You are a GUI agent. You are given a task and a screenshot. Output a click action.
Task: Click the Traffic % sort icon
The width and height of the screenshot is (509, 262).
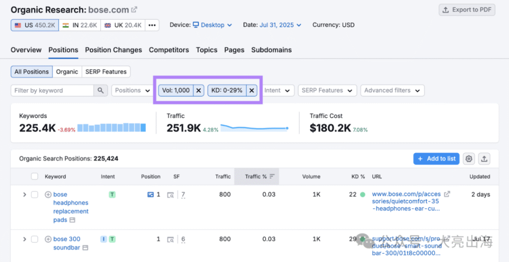point(271,176)
